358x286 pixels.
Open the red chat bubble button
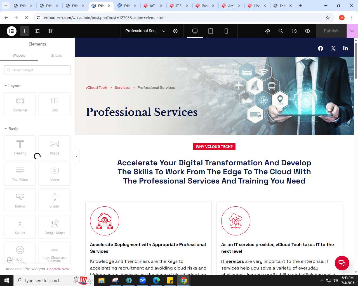pos(342,263)
